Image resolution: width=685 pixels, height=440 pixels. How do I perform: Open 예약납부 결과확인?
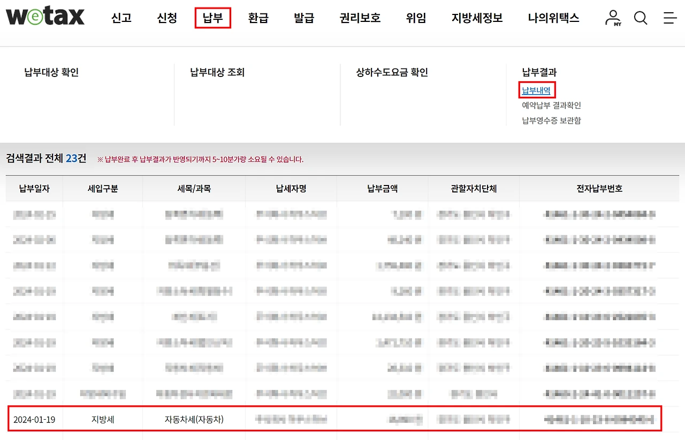[x=551, y=106]
